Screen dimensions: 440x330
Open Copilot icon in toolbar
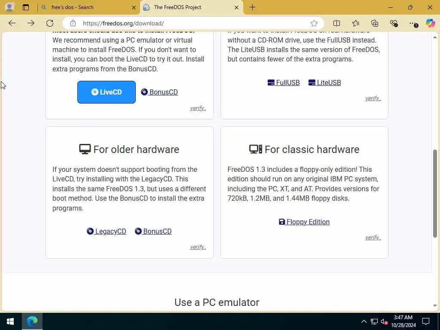(x=430, y=23)
